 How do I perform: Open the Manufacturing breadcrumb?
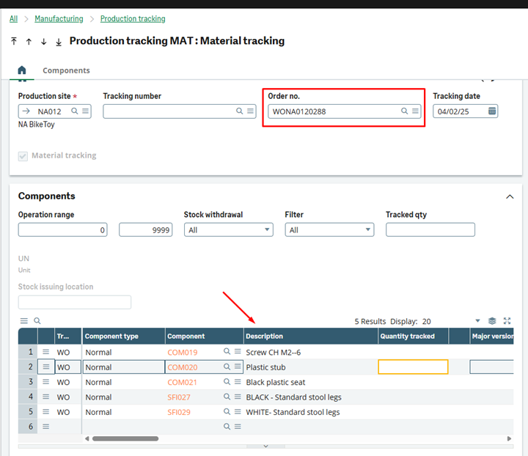click(x=58, y=18)
